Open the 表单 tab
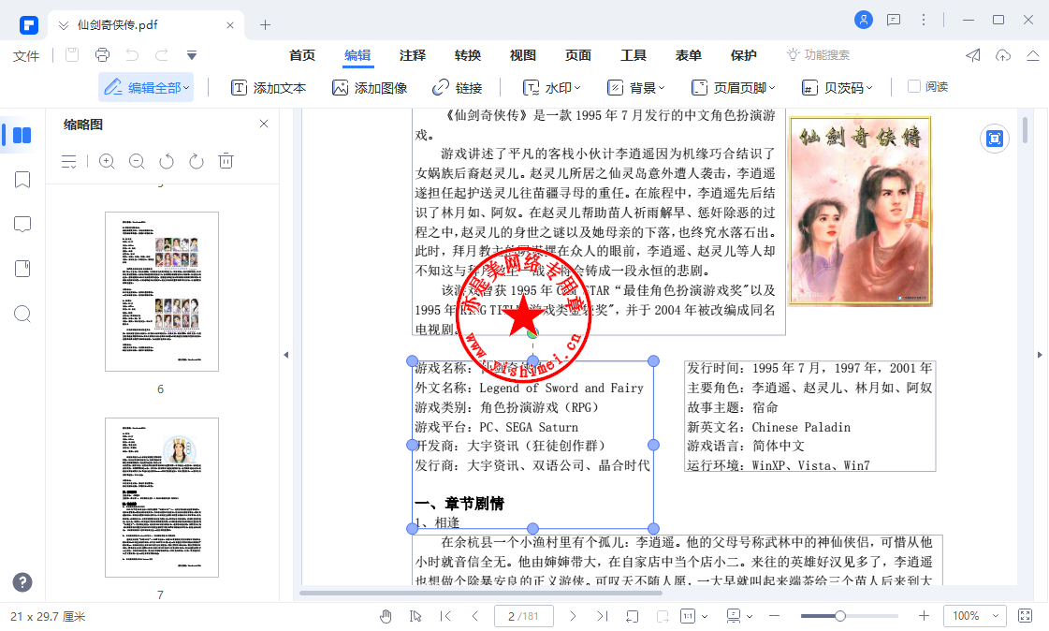Screen dimensions: 1049x631 (689, 55)
